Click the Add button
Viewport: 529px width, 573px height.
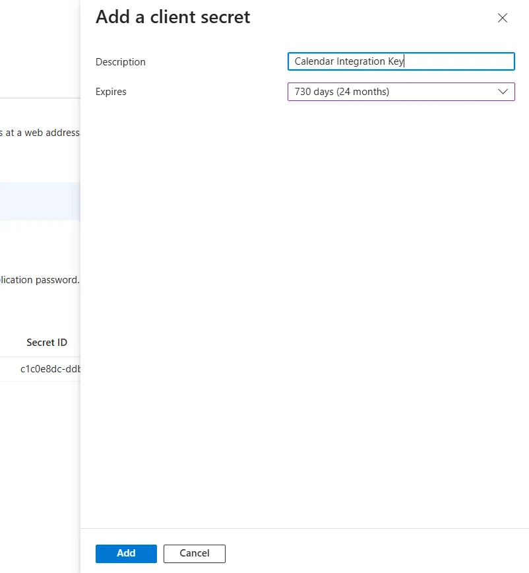coord(126,553)
